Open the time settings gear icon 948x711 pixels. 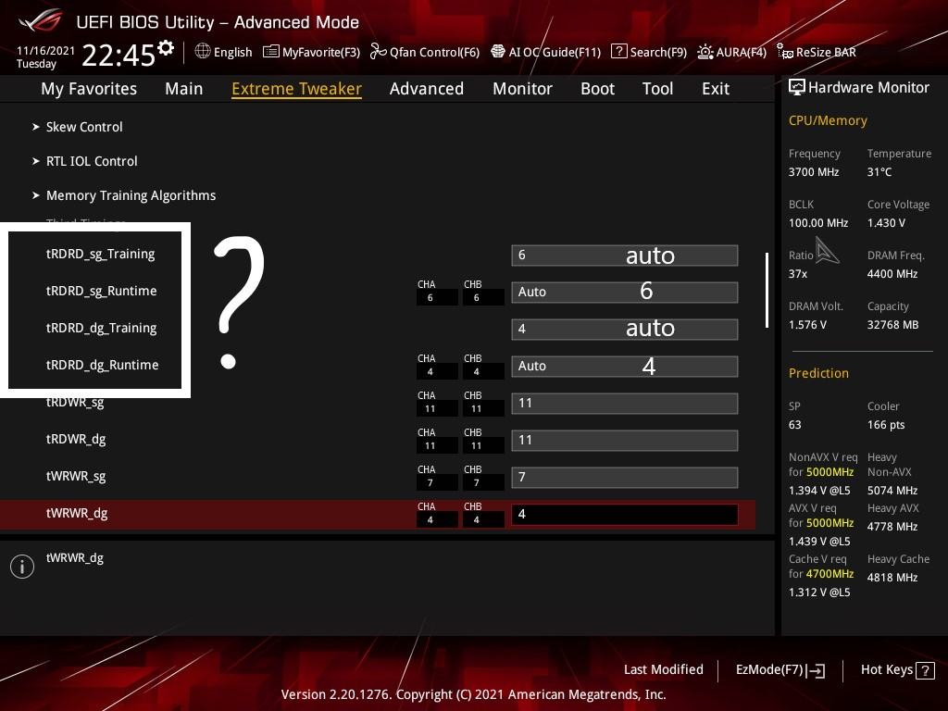tap(165, 48)
